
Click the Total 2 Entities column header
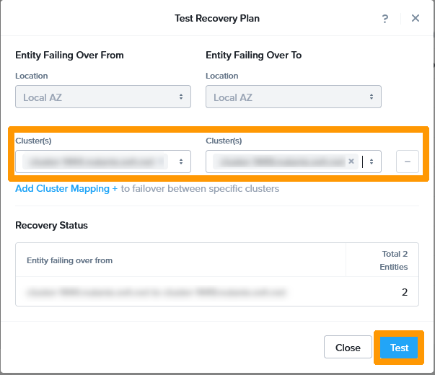393,260
